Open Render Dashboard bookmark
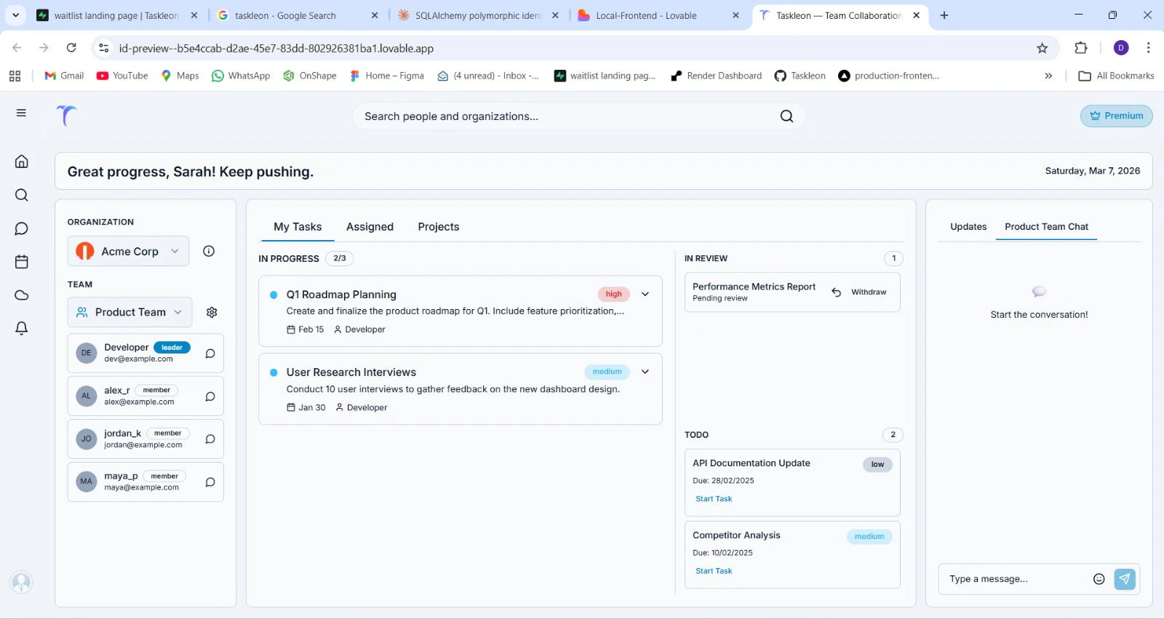 coord(716,76)
